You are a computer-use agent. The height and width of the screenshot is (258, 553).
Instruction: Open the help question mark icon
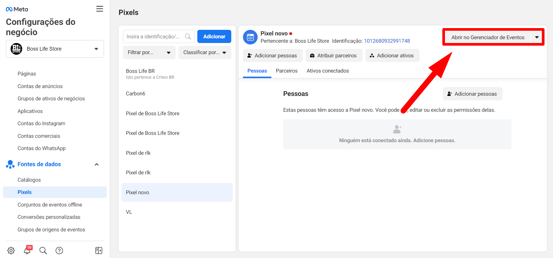click(x=59, y=250)
